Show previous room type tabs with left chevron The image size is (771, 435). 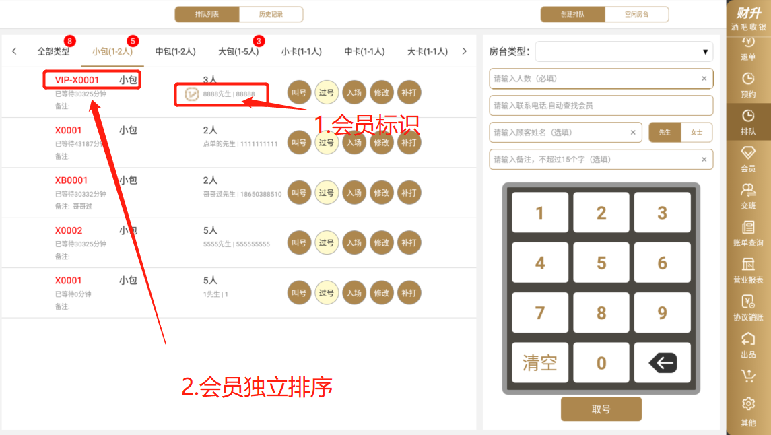[14, 51]
